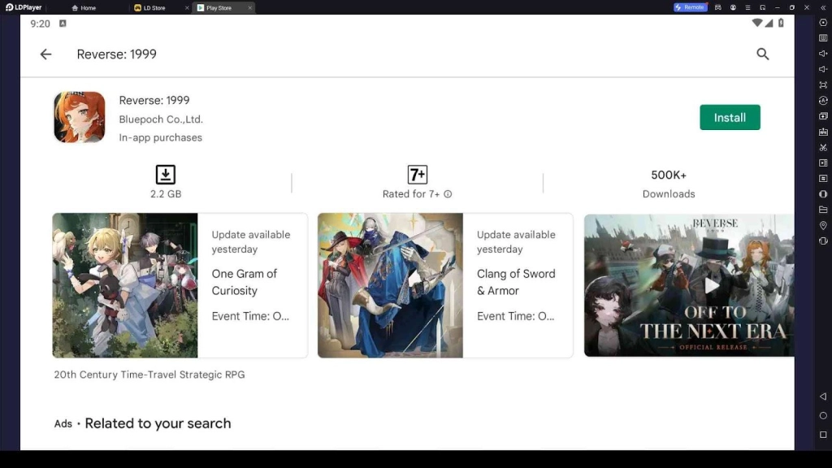Image resolution: width=832 pixels, height=468 pixels.
Task: Click the Remote button in title bar
Action: pos(690,7)
